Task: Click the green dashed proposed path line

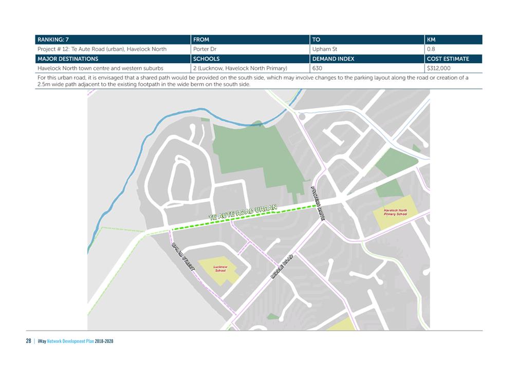Action: (x=244, y=218)
